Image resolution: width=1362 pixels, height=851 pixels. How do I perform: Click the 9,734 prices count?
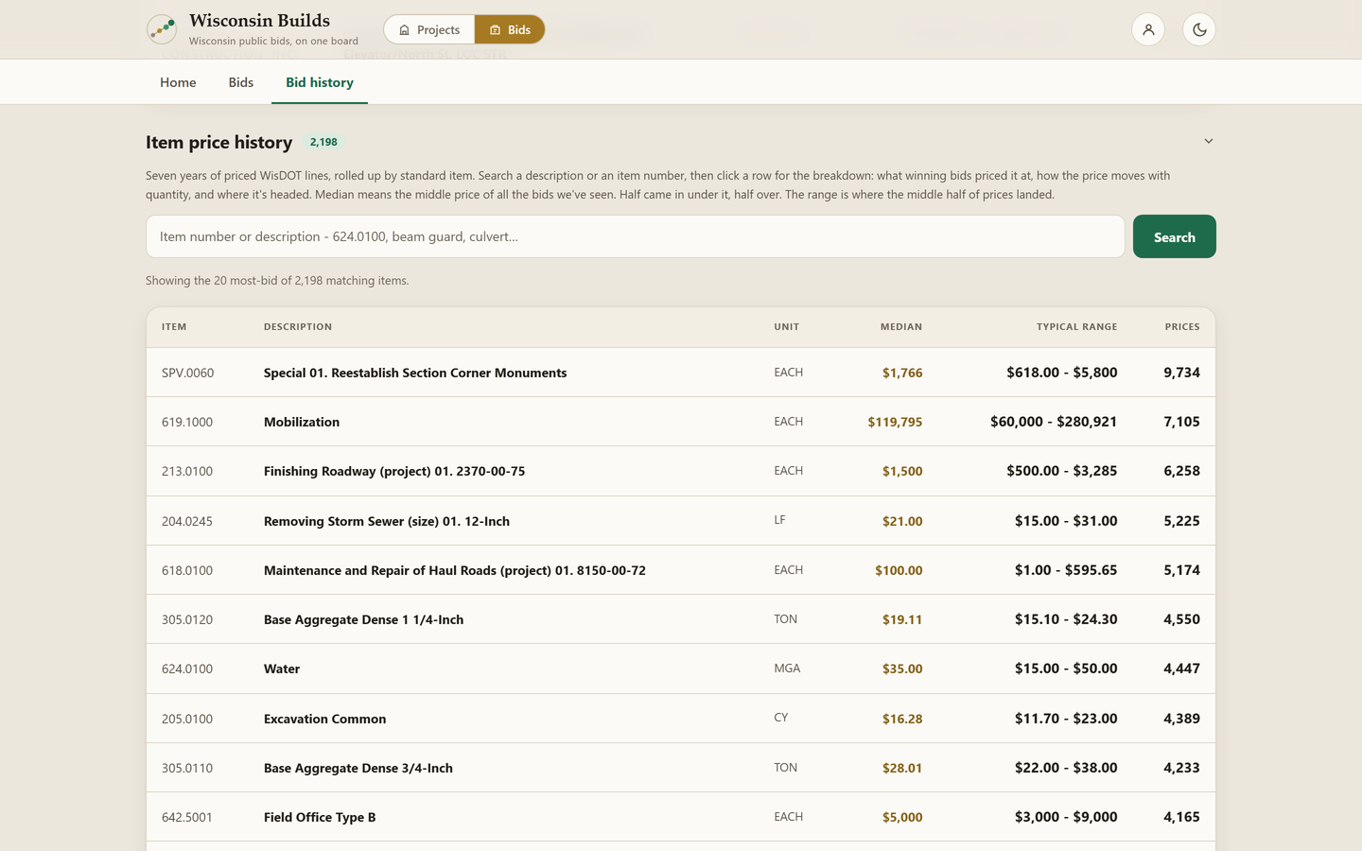(x=1181, y=373)
